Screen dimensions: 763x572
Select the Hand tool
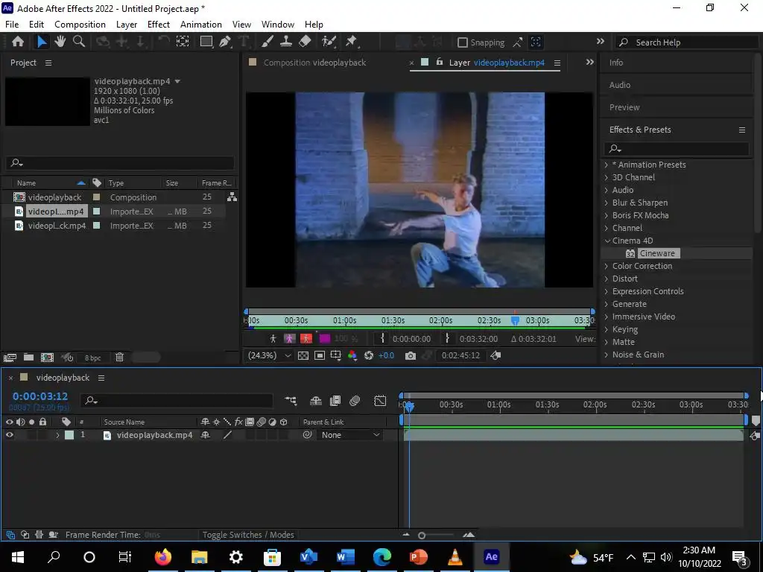[x=60, y=42]
